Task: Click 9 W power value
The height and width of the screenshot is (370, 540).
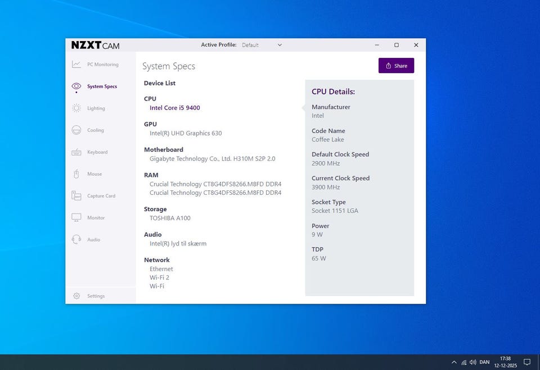Action: tap(317, 235)
